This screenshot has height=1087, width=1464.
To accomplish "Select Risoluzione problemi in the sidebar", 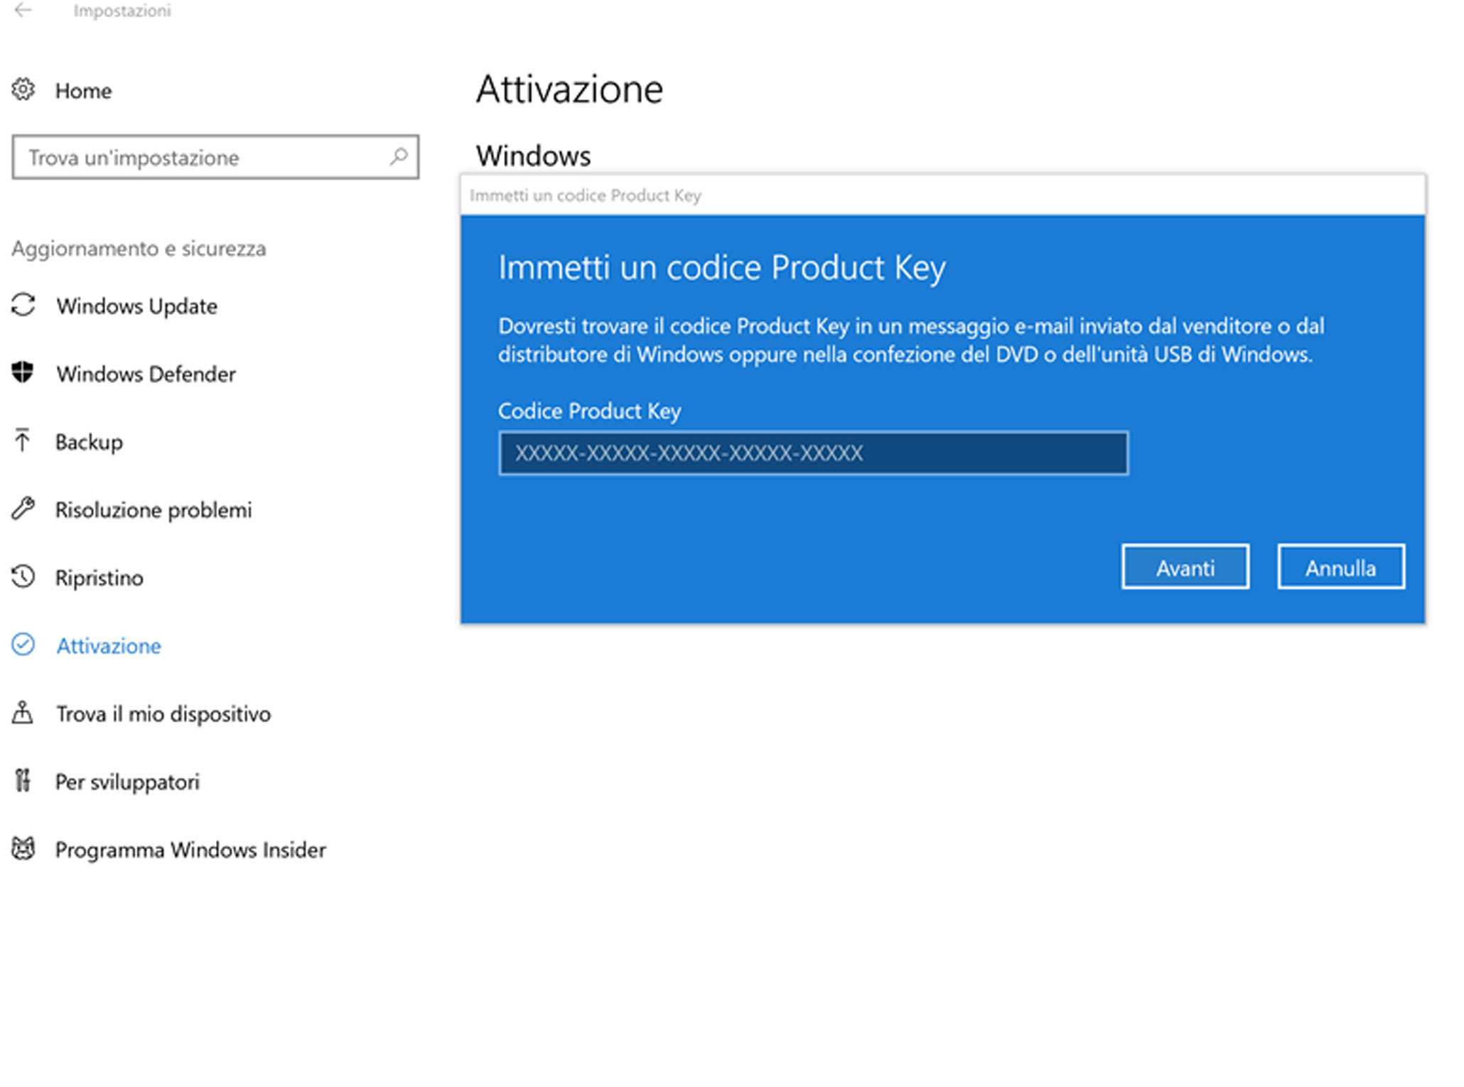I will pyautogui.click(x=154, y=510).
